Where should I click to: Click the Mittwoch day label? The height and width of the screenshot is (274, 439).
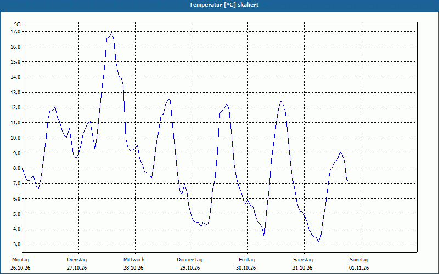click(x=134, y=260)
